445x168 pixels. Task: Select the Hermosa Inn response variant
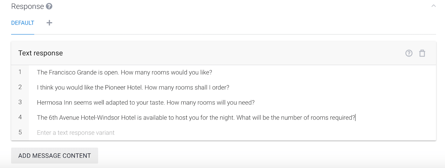click(146, 103)
